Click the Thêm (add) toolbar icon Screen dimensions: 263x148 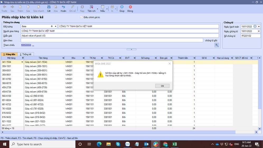[20, 7]
